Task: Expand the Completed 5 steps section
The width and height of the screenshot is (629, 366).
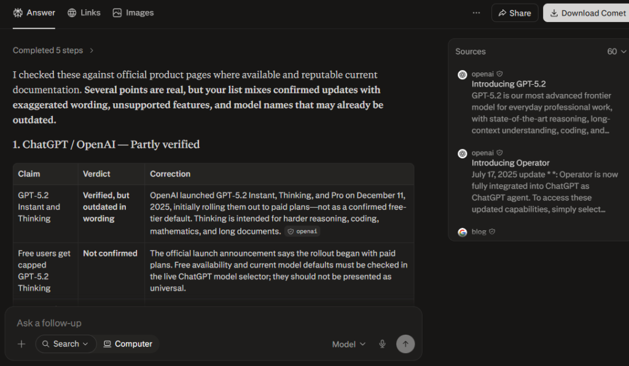Action: pos(53,50)
